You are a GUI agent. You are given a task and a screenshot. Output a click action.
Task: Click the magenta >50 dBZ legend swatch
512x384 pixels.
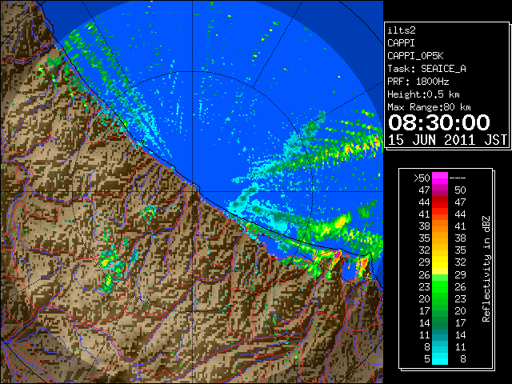pos(440,178)
